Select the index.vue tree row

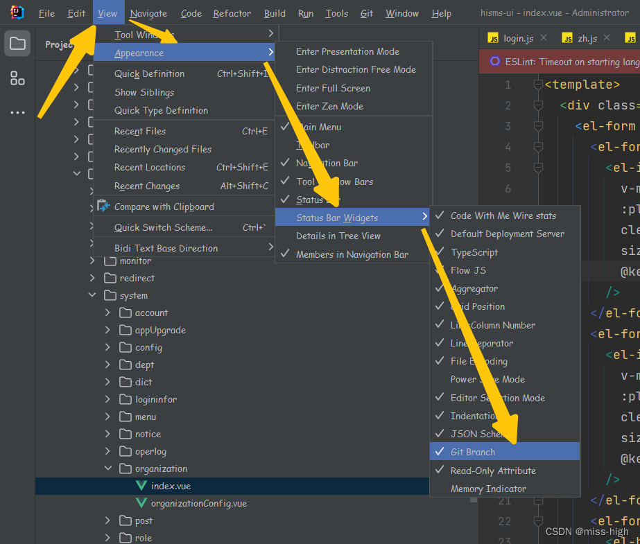(x=232, y=486)
